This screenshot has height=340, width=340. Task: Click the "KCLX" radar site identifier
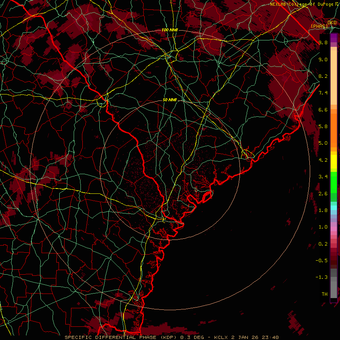[x=221, y=337]
